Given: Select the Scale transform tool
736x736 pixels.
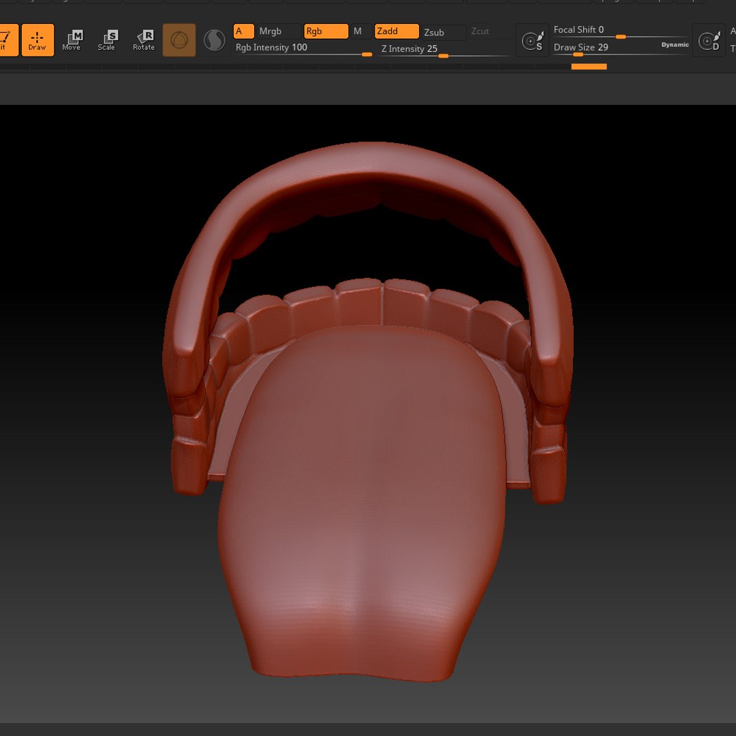Looking at the screenshot, I should point(108,40).
